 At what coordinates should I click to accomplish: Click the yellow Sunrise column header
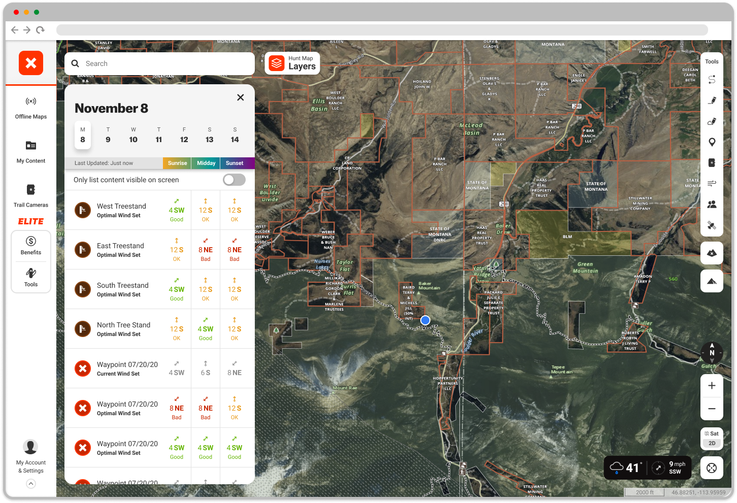point(177,163)
